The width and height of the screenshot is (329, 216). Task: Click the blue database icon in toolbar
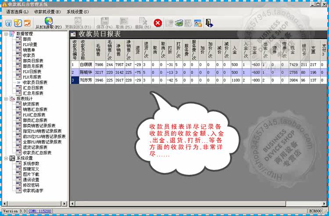[x=8, y=23]
